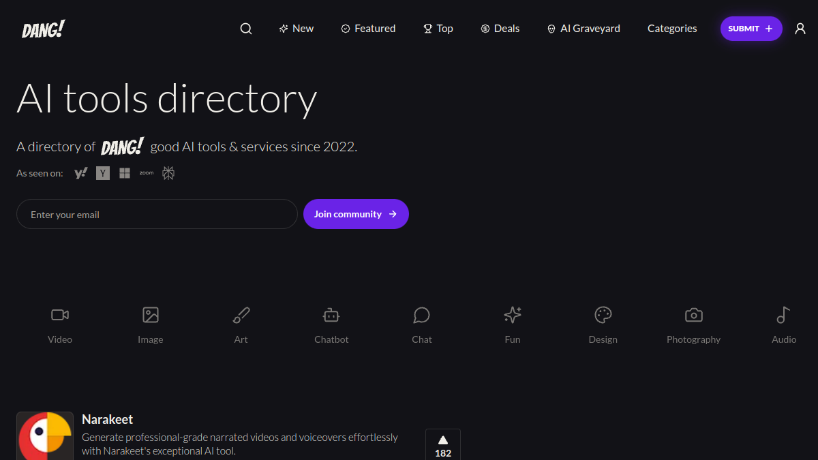Open the New tools page
This screenshot has height=460, width=818.
coord(297,29)
